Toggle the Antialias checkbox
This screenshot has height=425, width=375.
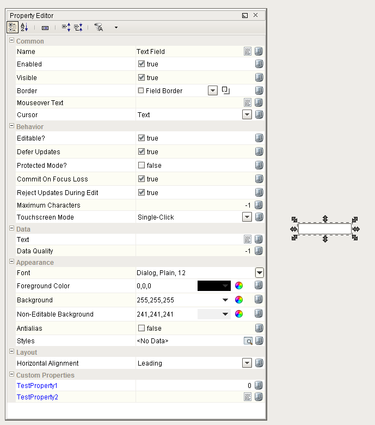(x=142, y=329)
